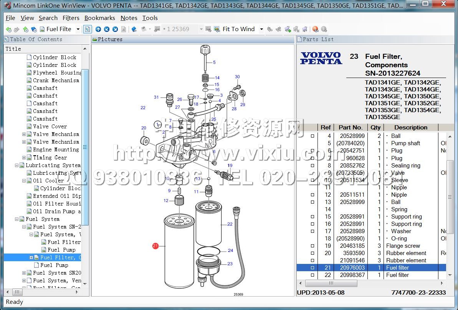Click the green back navigation arrow icon
The height and width of the screenshot is (310, 458).
[8, 29]
